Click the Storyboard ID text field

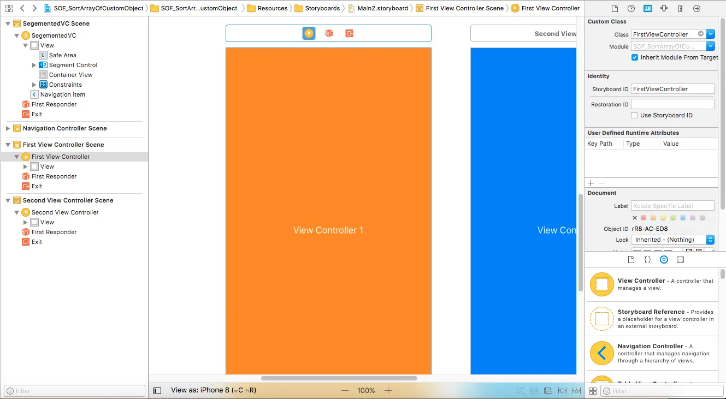(x=672, y=89)
